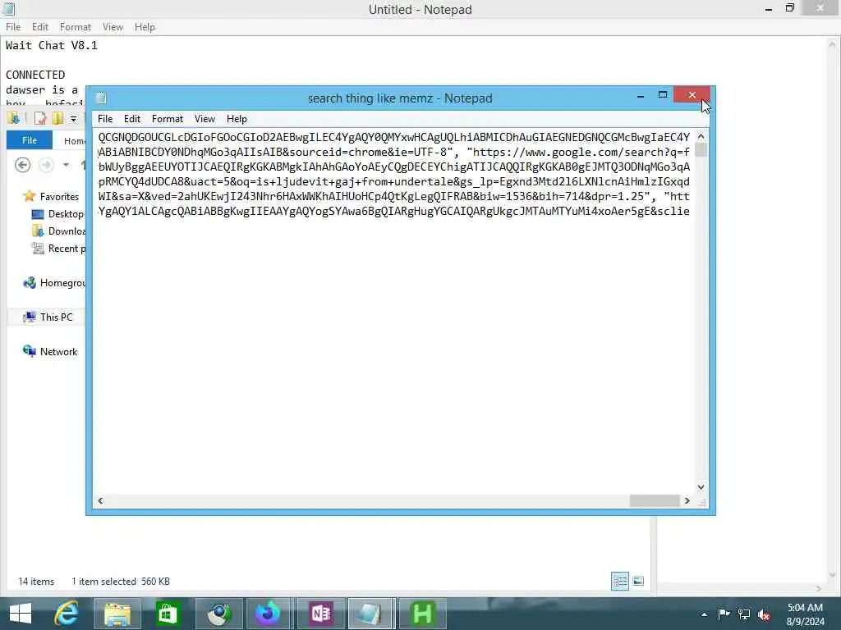Click line containing undertale in front Notepad

click(x=393, y=181)
